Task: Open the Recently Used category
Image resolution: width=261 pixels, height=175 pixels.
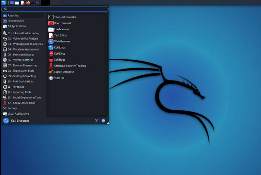Action: (x=23, y=21)
